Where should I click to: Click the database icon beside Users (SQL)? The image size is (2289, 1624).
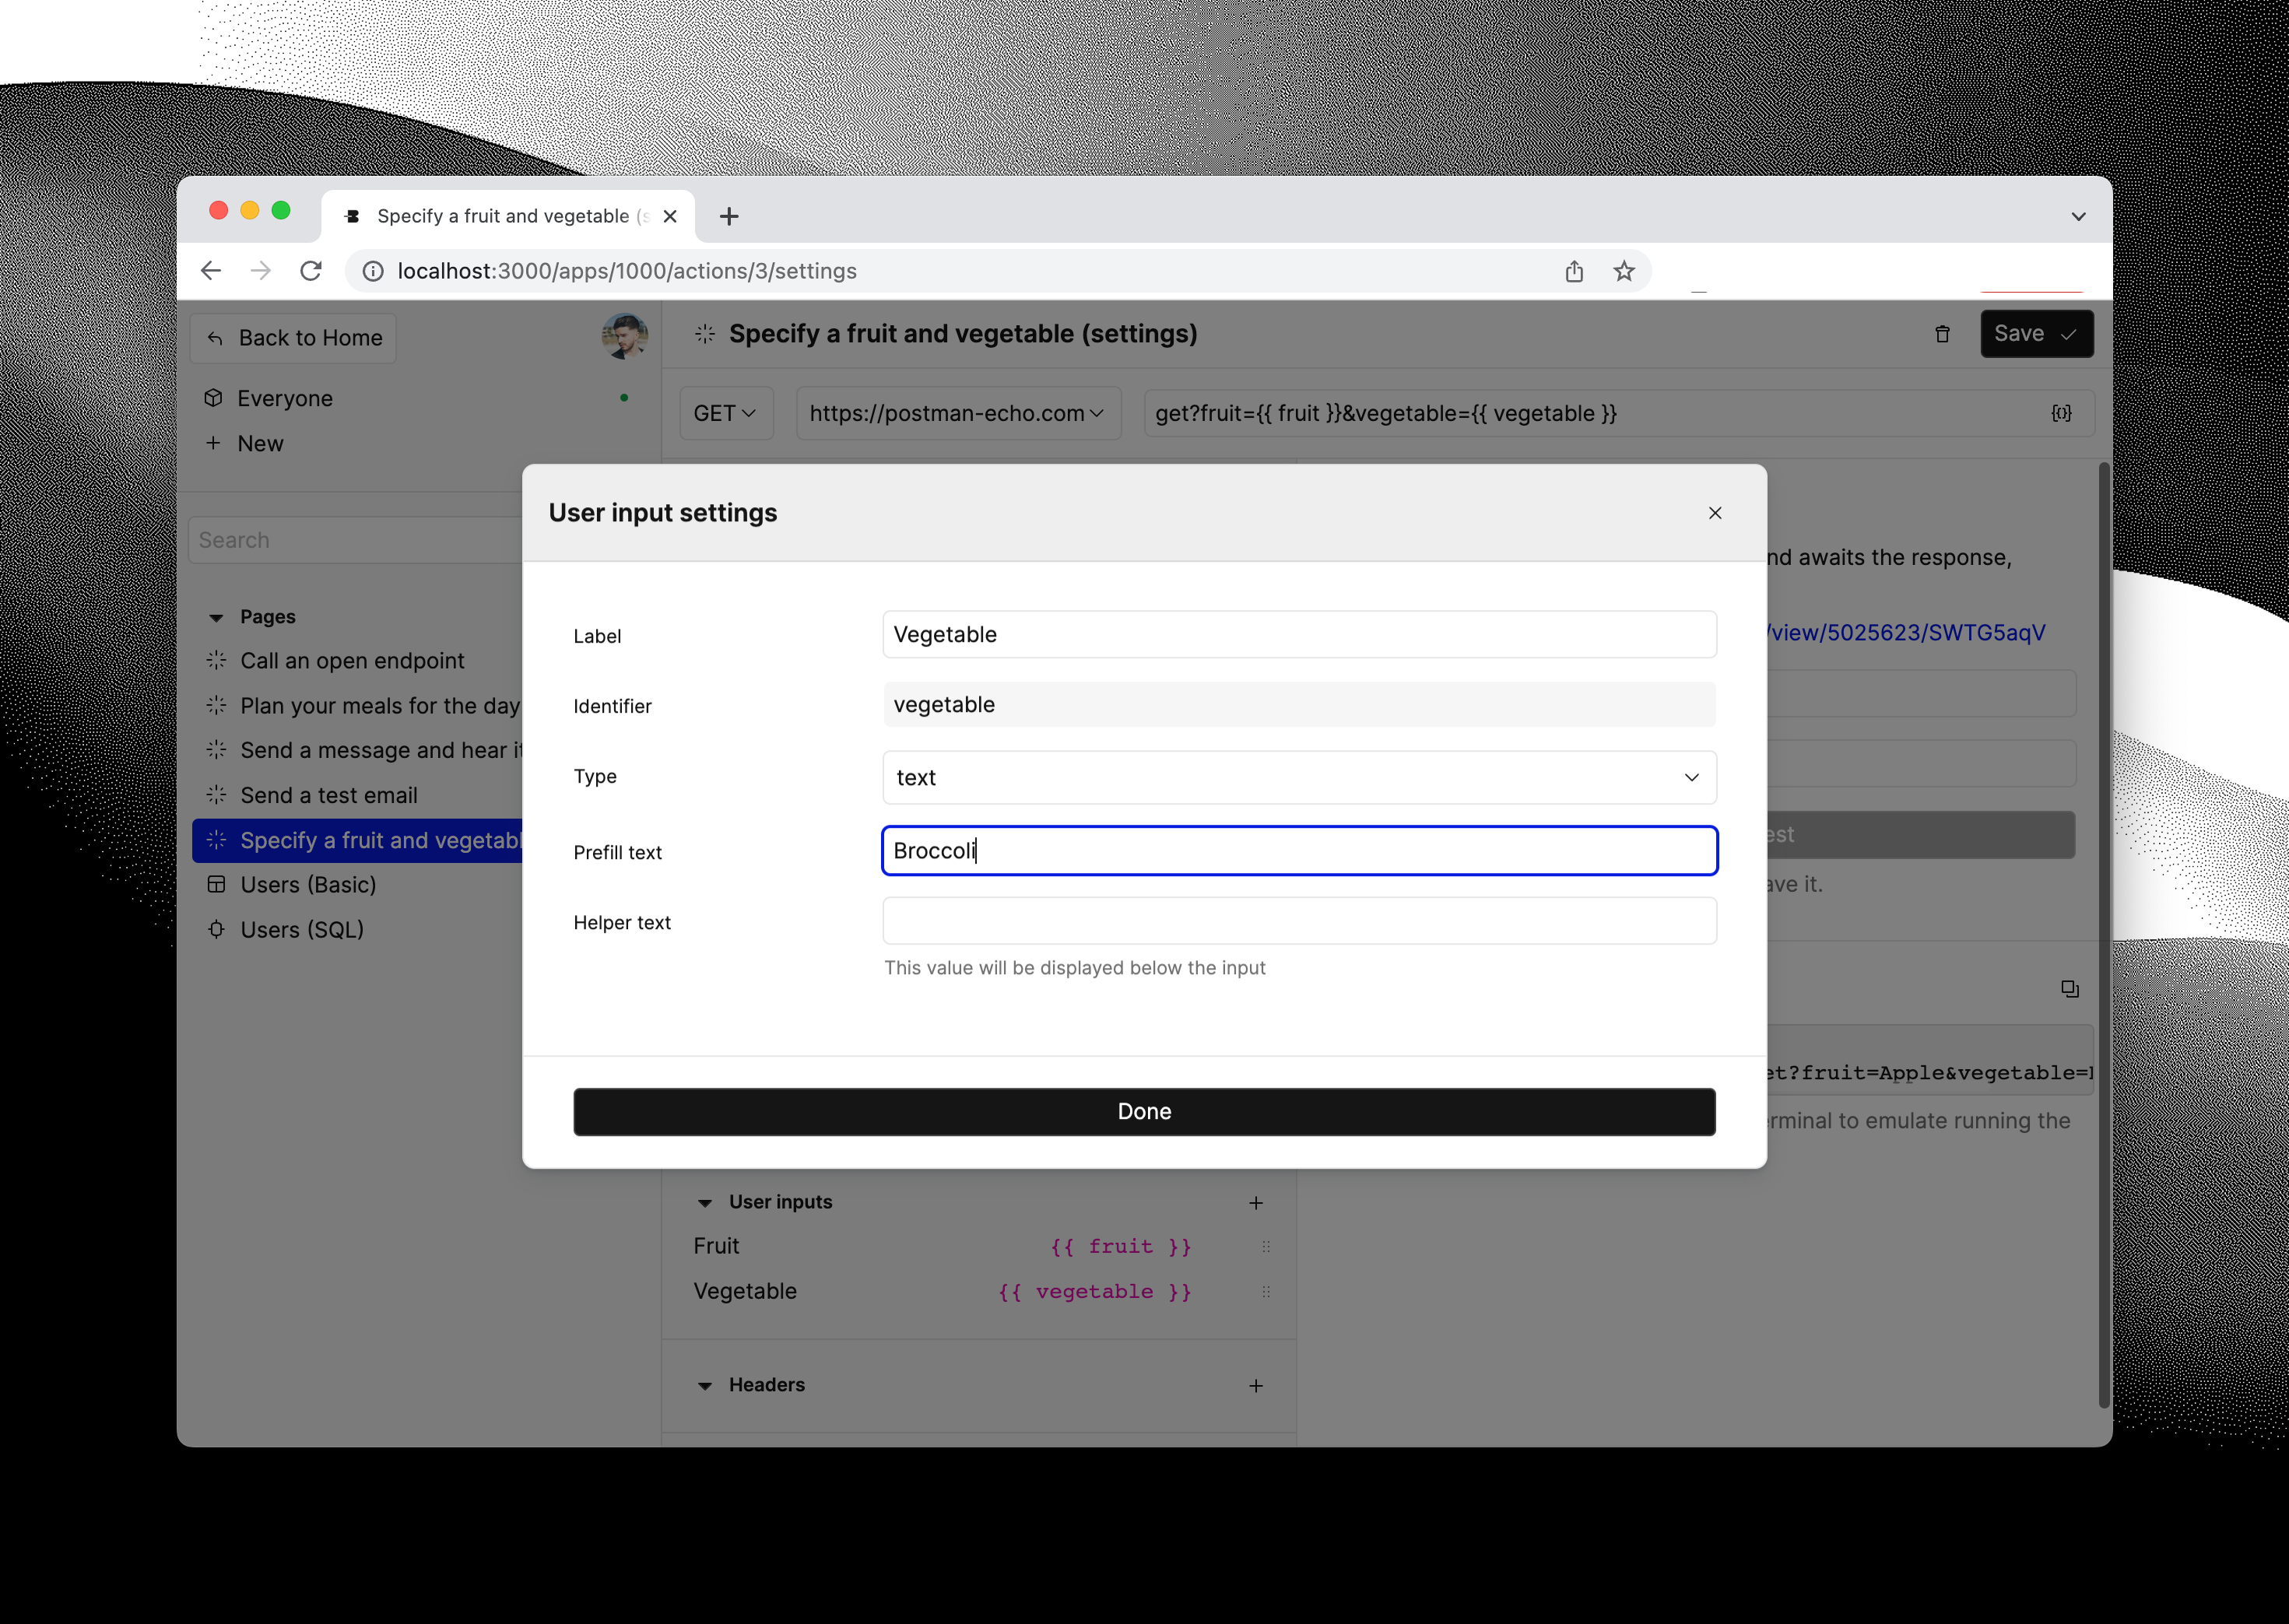coord(216,929)
